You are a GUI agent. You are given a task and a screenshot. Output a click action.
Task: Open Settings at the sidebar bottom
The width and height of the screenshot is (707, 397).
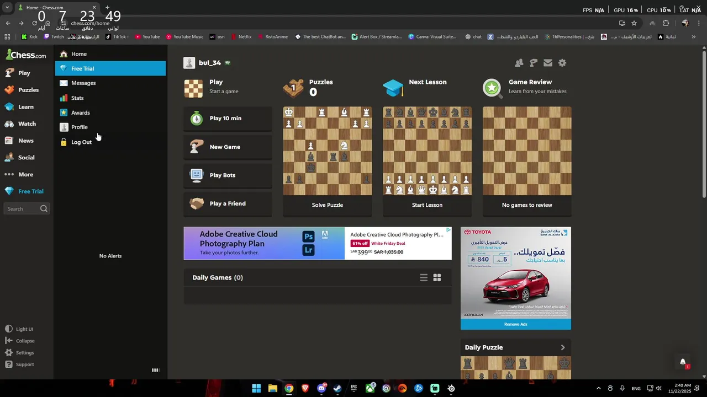point(20,353)
